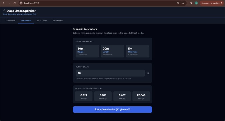
Task: Run Optimization with 10 g/t cutoff
Action: pos(112,109)
